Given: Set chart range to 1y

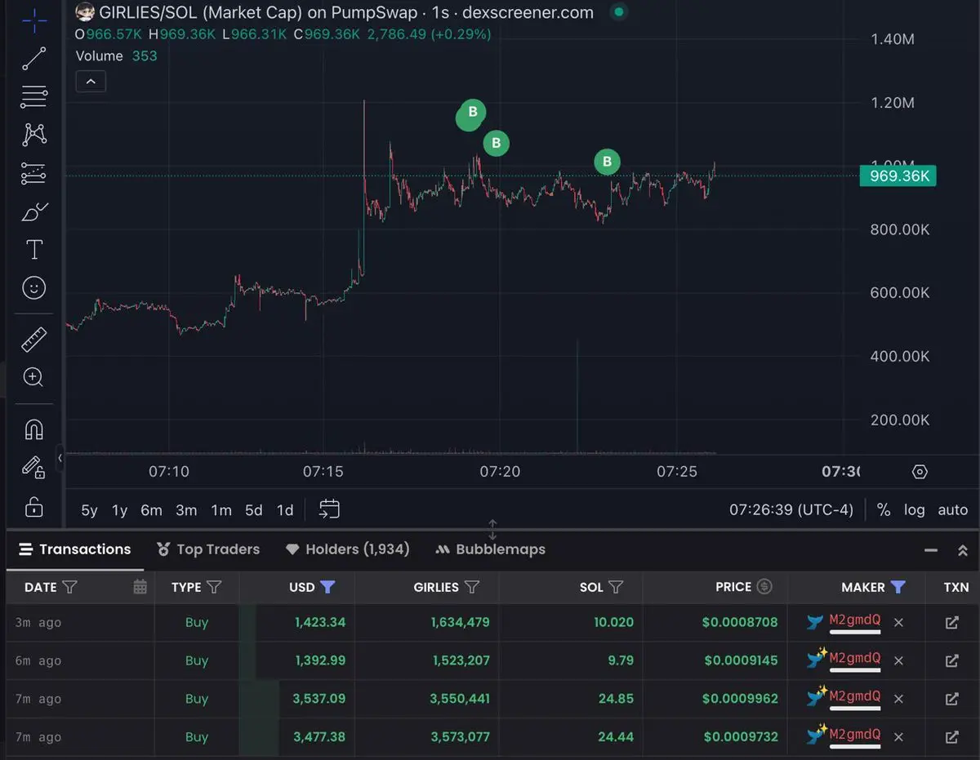Looking at the screenshot, I should 119,510.
